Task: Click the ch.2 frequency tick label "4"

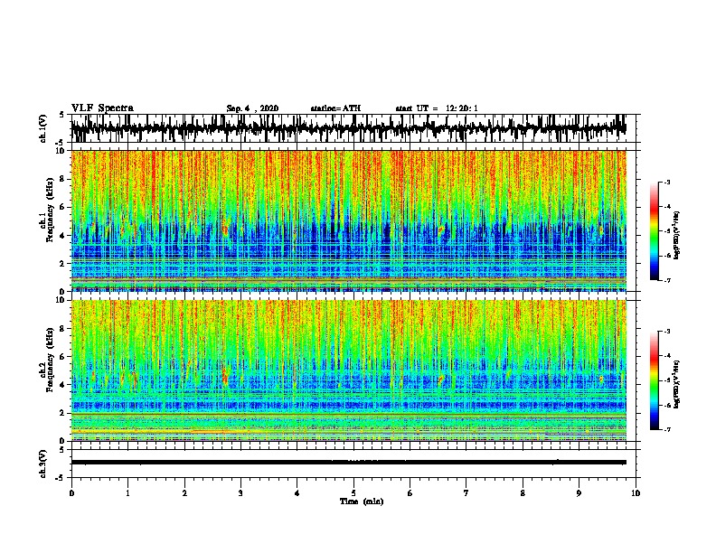Action: point(64,385)
